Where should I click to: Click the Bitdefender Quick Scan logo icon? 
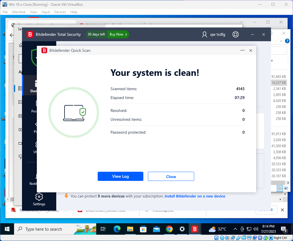coord(44,50)
